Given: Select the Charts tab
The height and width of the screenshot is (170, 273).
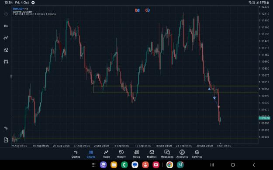Looking at the screenshot, I should (x=91, y=154).
